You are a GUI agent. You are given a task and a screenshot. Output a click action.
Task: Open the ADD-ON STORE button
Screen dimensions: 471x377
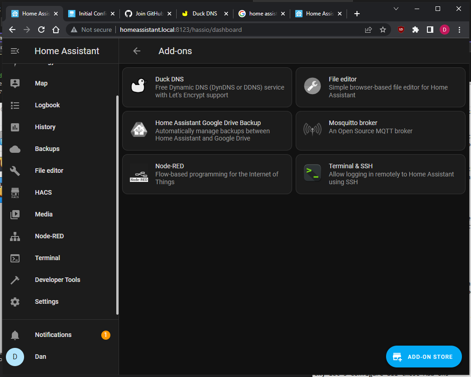(x=424, y=357)
